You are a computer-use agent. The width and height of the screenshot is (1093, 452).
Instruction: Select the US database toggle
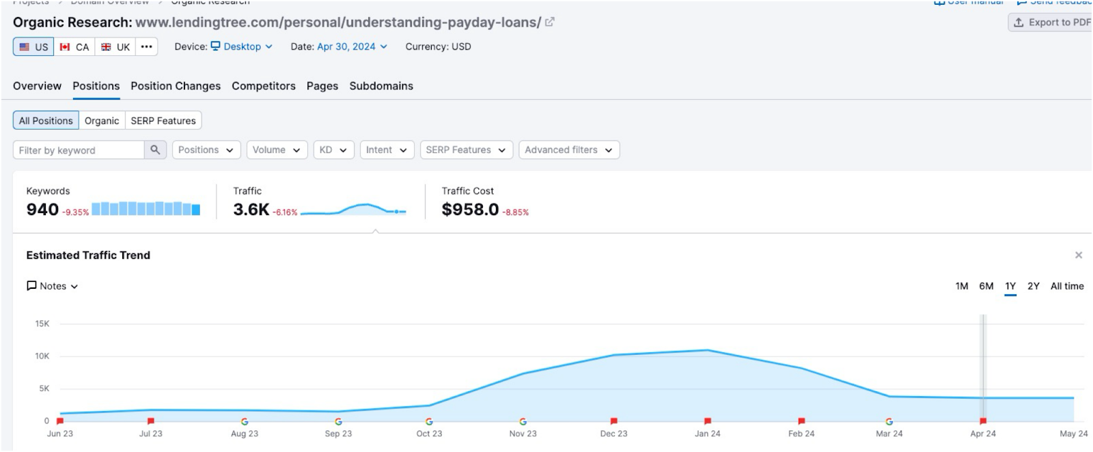[33, 46]
